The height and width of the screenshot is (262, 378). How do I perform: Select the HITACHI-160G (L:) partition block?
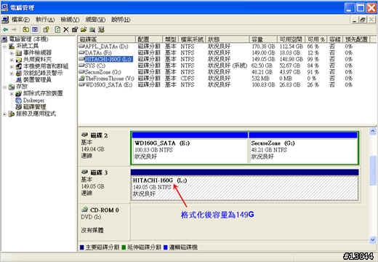244,185
